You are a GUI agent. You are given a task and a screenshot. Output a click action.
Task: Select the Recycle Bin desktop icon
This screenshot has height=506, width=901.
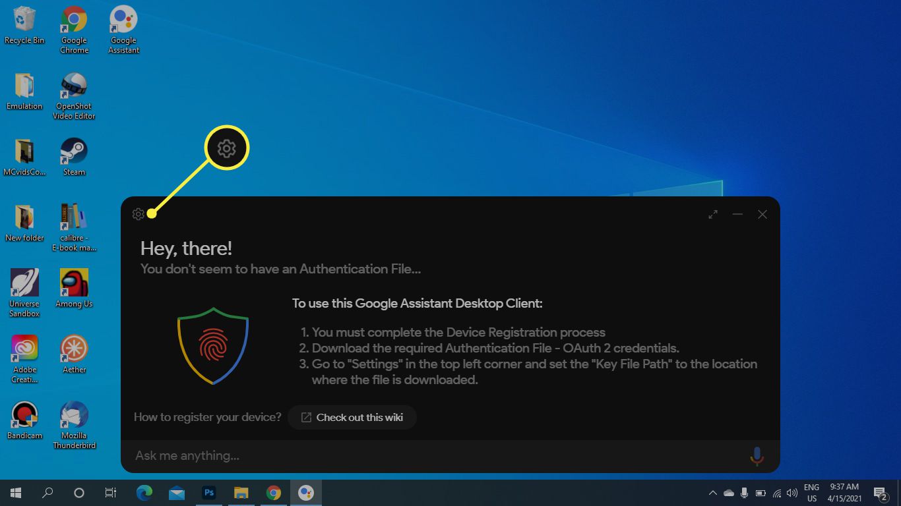click(24, 26)
